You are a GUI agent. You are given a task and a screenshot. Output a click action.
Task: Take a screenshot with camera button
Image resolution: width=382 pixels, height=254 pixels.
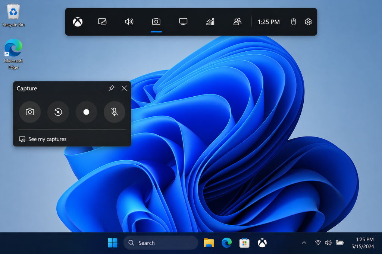click(30, 112)
